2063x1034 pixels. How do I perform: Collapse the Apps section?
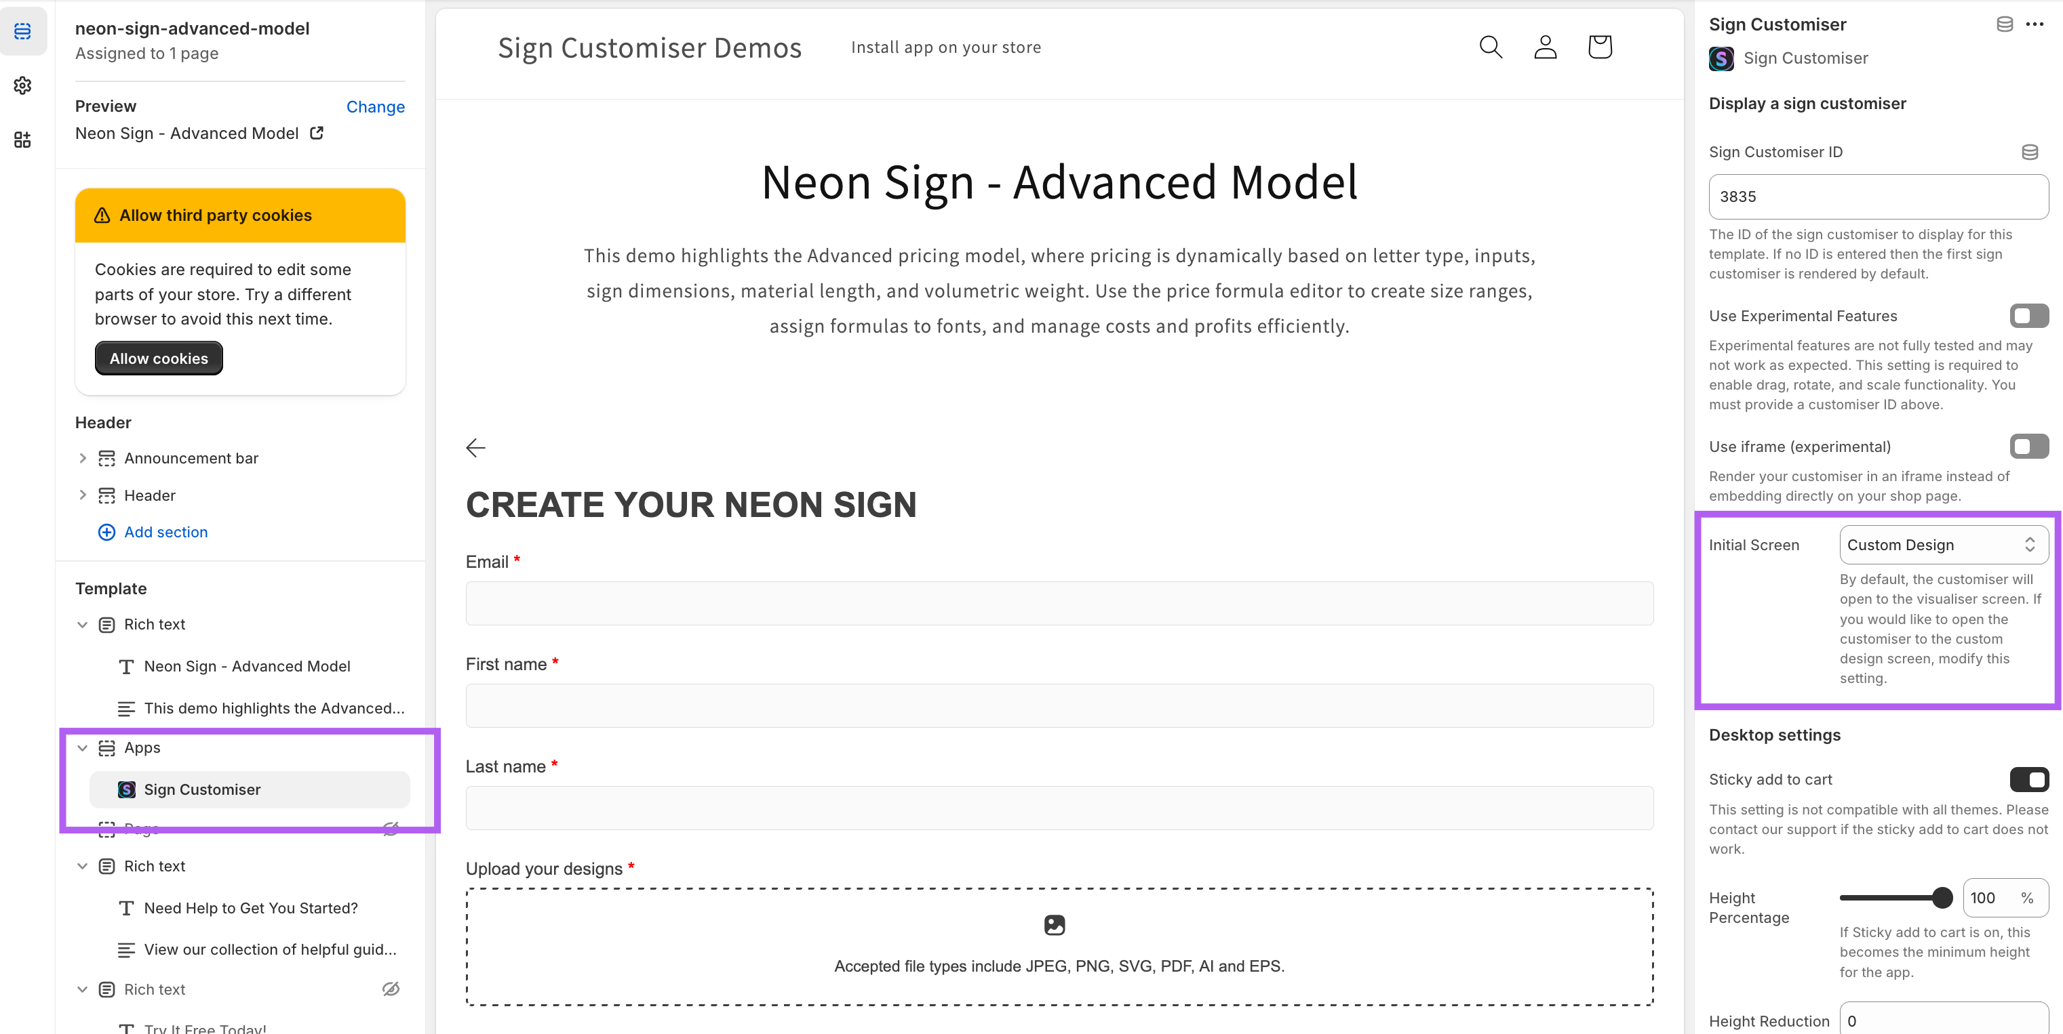tap(83, 747)
